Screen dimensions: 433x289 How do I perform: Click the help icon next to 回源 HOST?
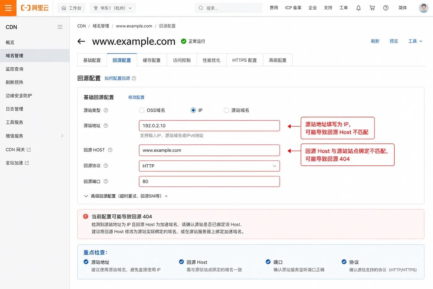pos(110,150)
